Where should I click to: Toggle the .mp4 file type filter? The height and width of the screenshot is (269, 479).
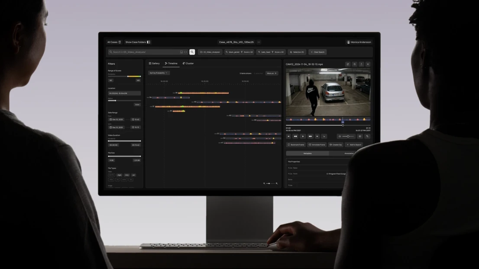coord(119,175)
